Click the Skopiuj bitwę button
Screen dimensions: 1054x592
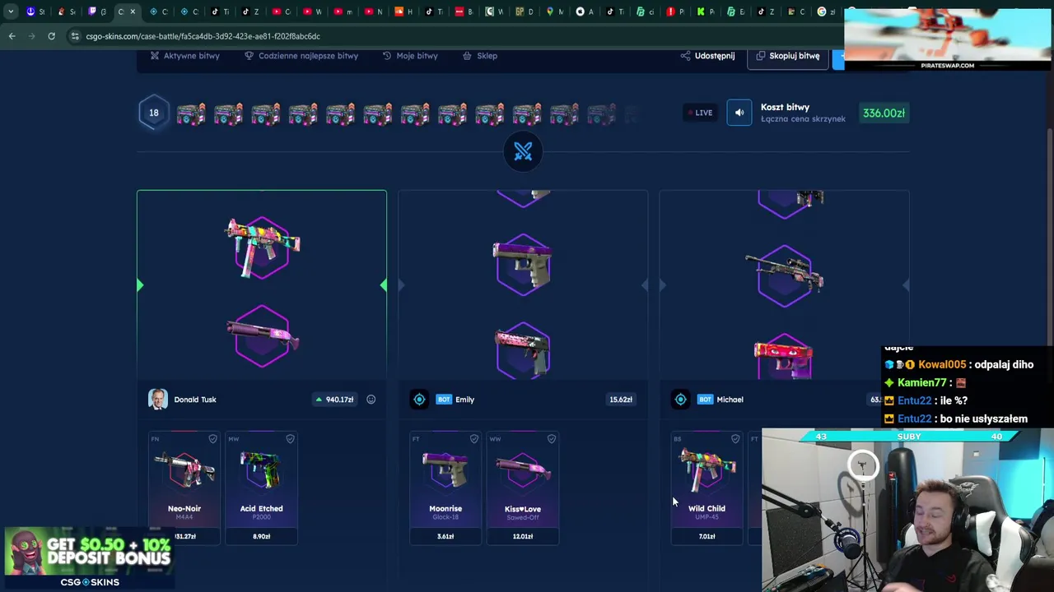pos(787,56)
